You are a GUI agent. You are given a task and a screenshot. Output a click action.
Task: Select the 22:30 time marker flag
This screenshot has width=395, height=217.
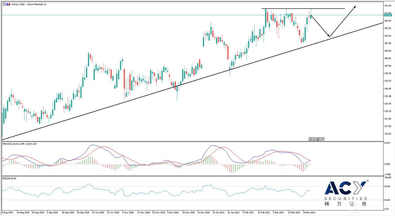coord(321,139)
